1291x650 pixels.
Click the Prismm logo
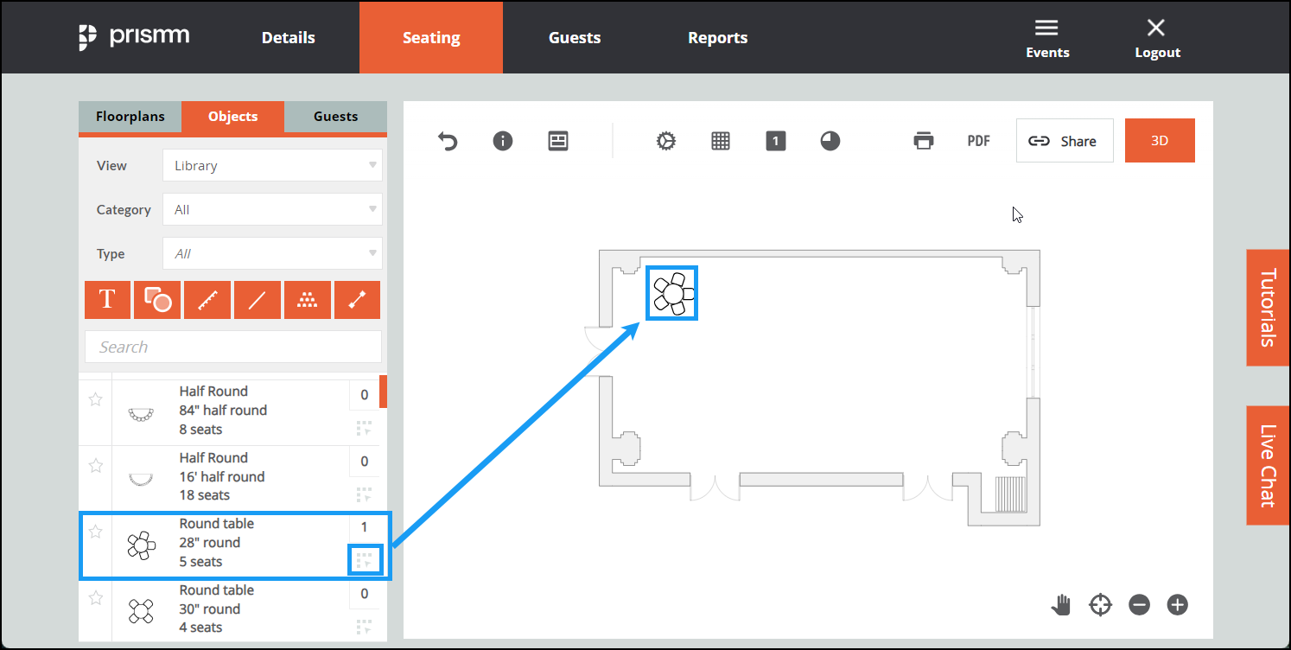(134, 36)
